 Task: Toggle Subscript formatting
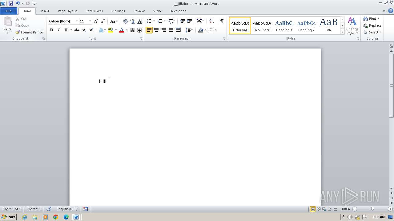(84, 30)
